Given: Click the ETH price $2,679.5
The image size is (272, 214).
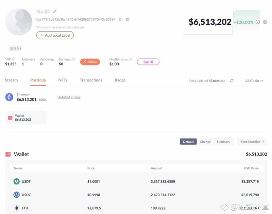Looking at the screenshot, I should (x=94, y=208).
